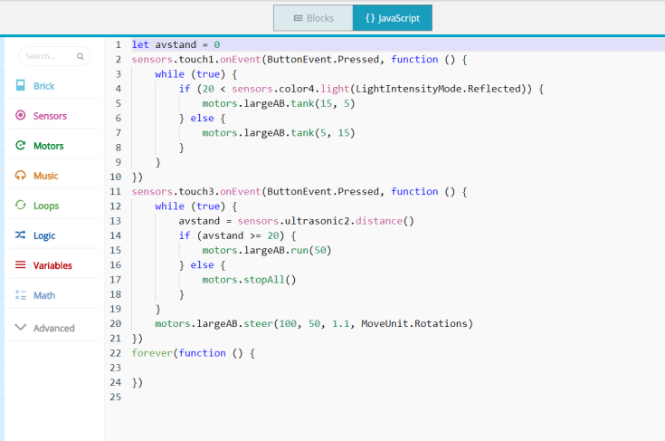
Task: Open the Sensors category
Action: pyautogui.click(x=54, y=116)
